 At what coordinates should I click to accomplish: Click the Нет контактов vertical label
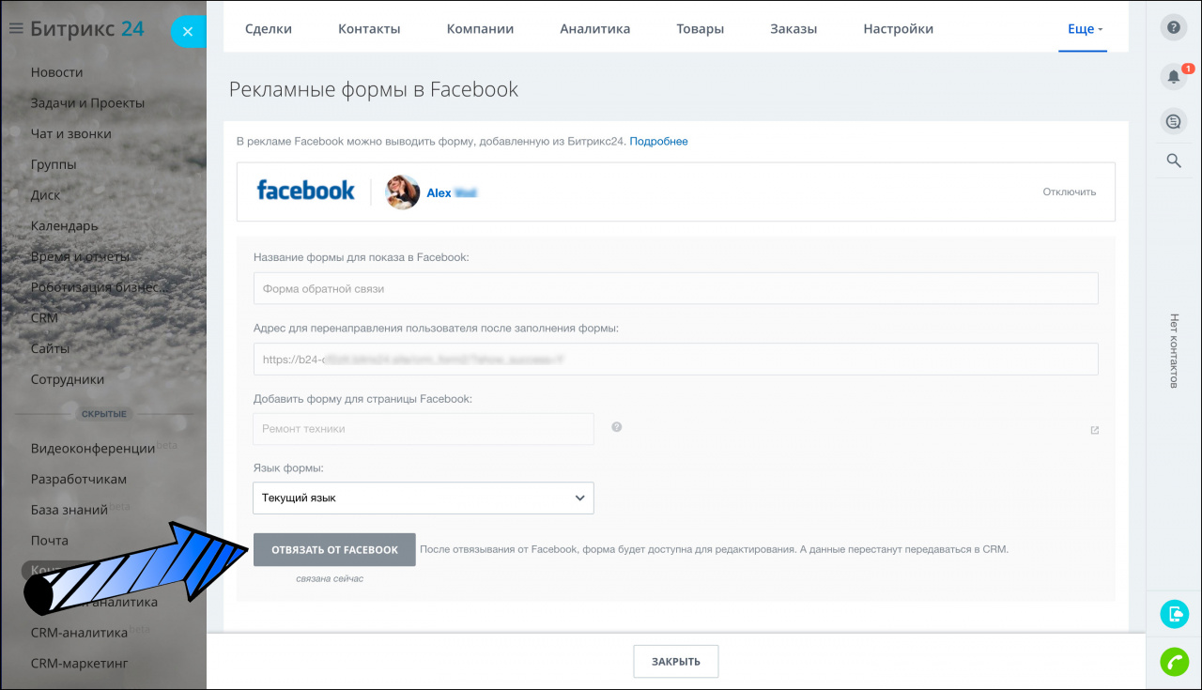point(1174,350)
